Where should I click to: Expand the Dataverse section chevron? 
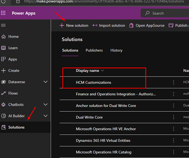coord(46,82)
